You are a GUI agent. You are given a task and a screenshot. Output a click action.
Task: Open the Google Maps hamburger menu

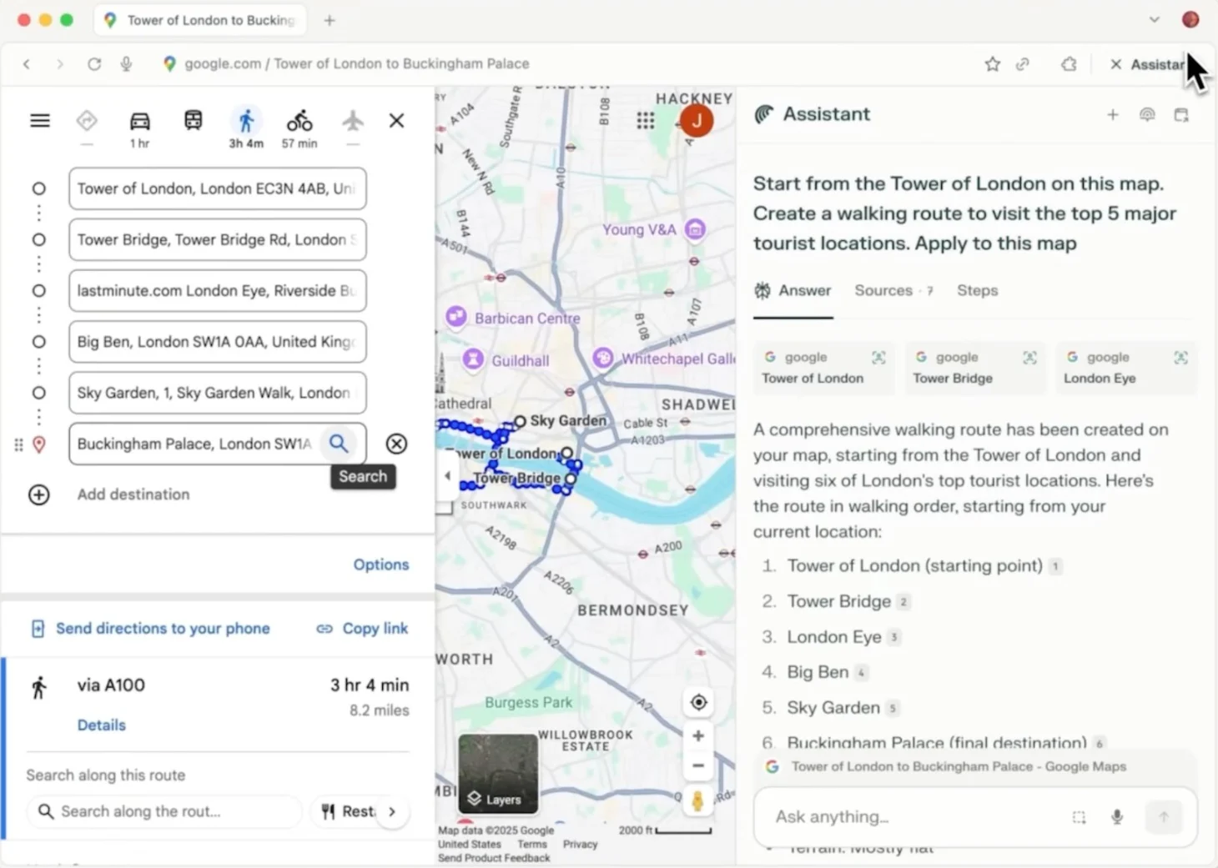click(x=40, y=121)
